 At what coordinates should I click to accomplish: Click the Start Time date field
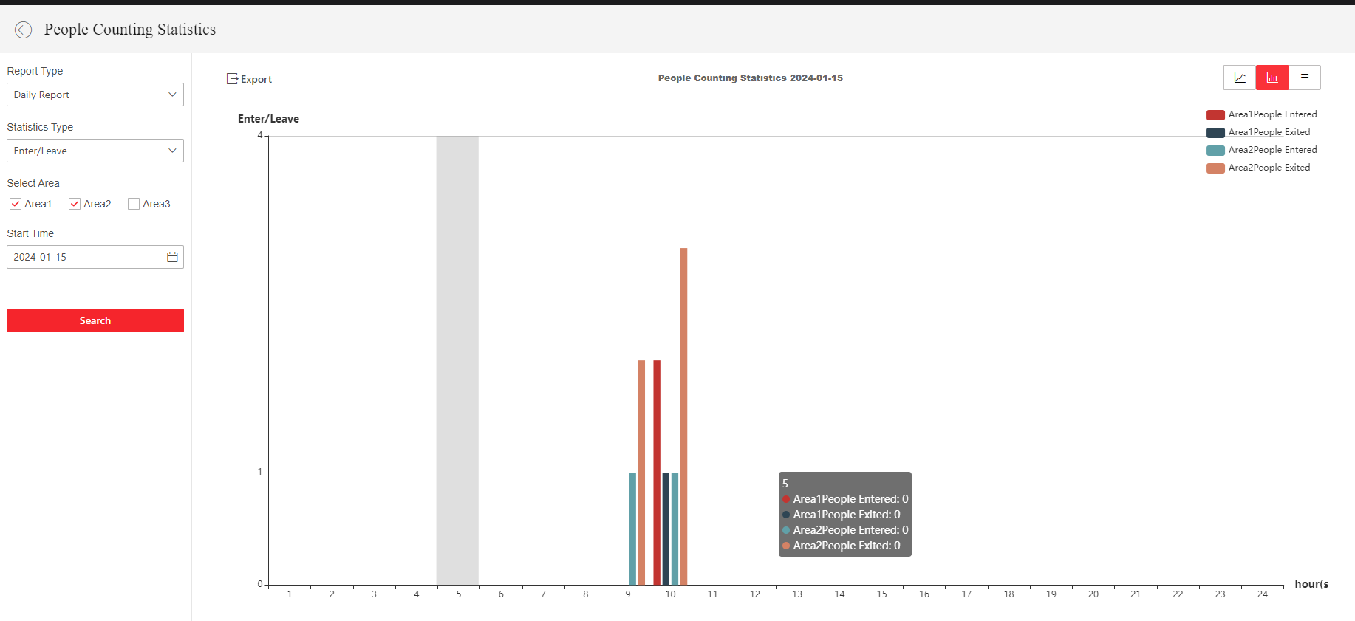(x=85, y=257)
